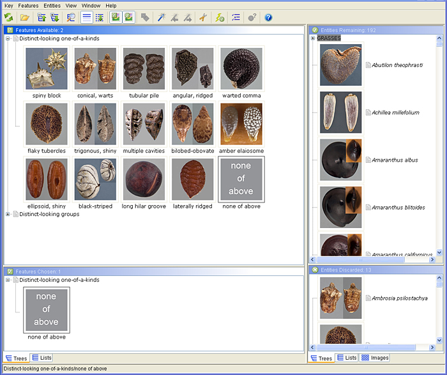The width and height of the screenshot is (447, 375).
Task: Click the orange pruning shears icon
Action: [x=203, y=18]
